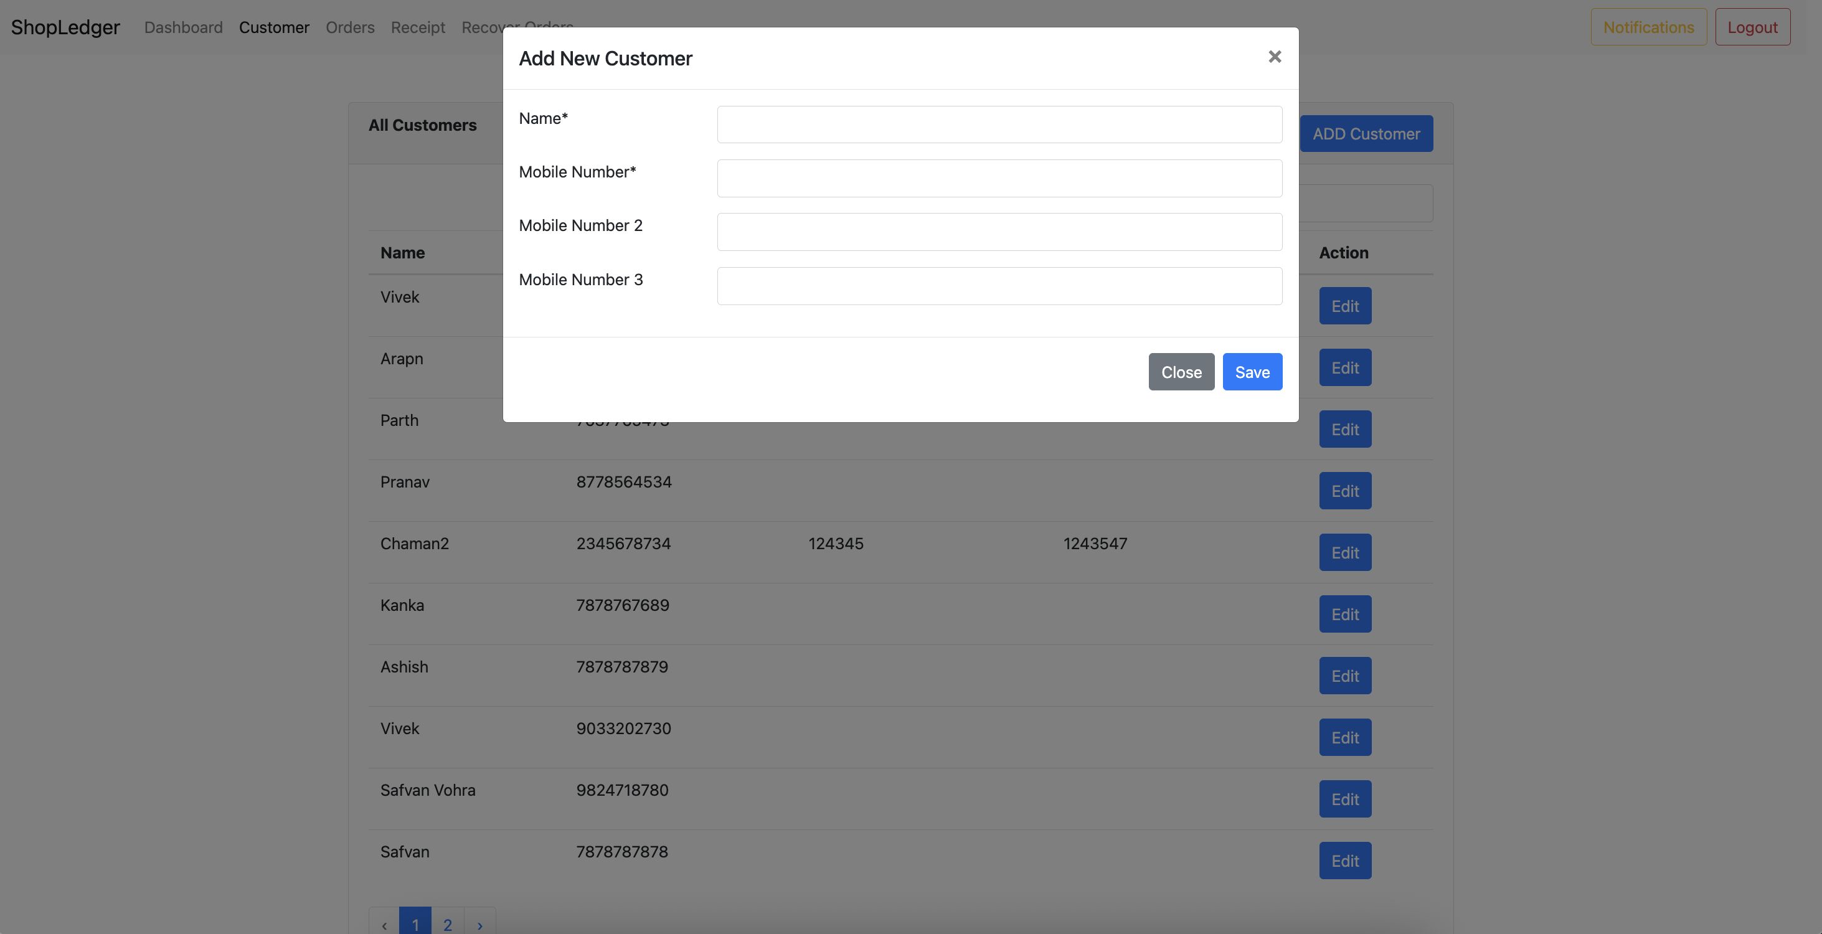Edit the Safvan Vohra row
This screenshot has width=1822, height=934.
click(x=1344, y=799)
